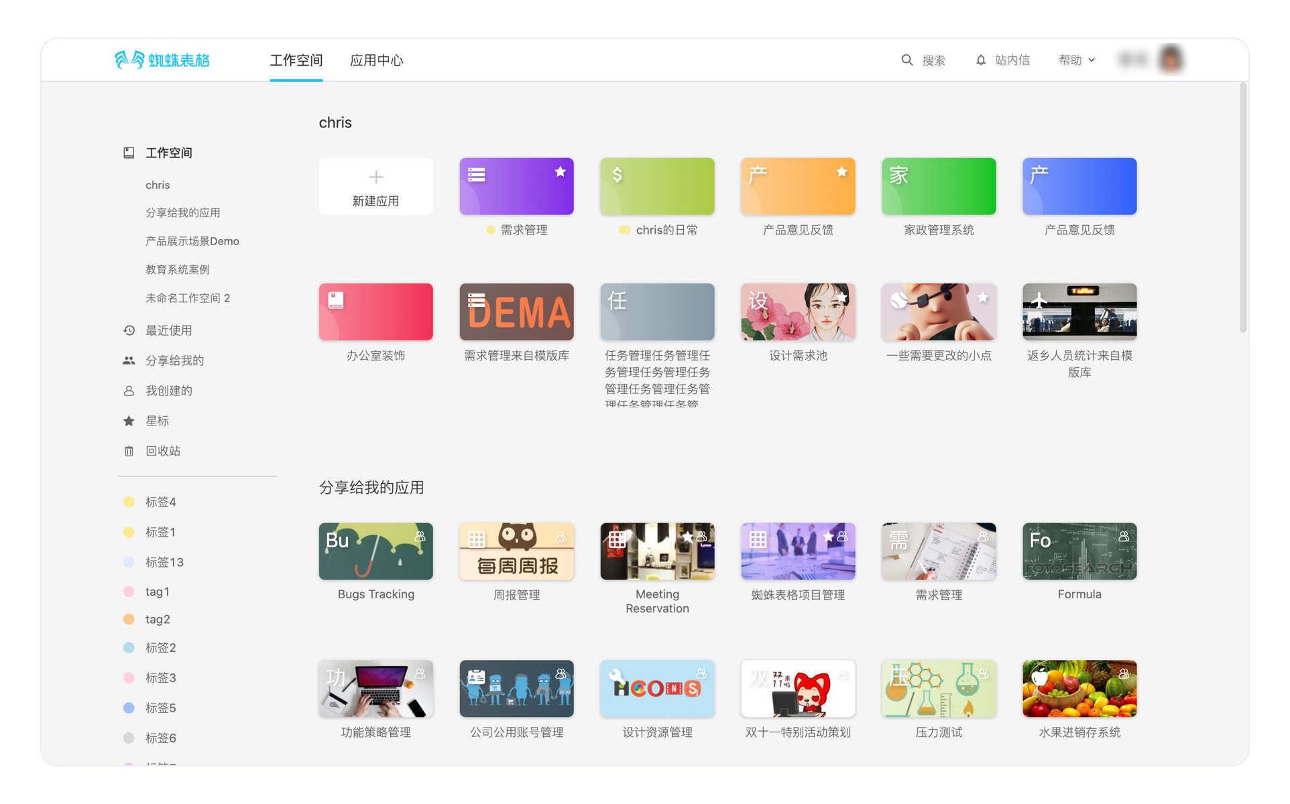Viewport: 1290px width, 804px height.
Task: Click 工作空间 sidebar book icon
Action: click(x=129, y=153)
